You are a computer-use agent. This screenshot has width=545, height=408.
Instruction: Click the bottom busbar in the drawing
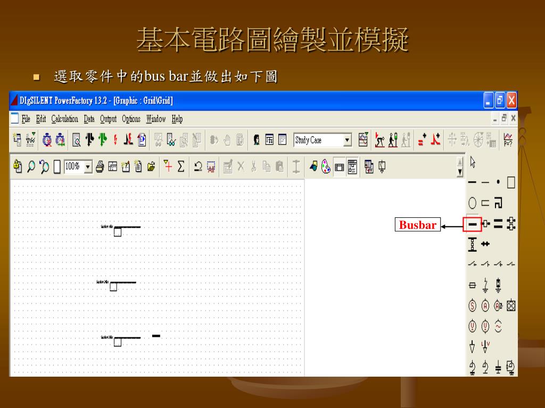pyautogui.click(x=128, y=337)
